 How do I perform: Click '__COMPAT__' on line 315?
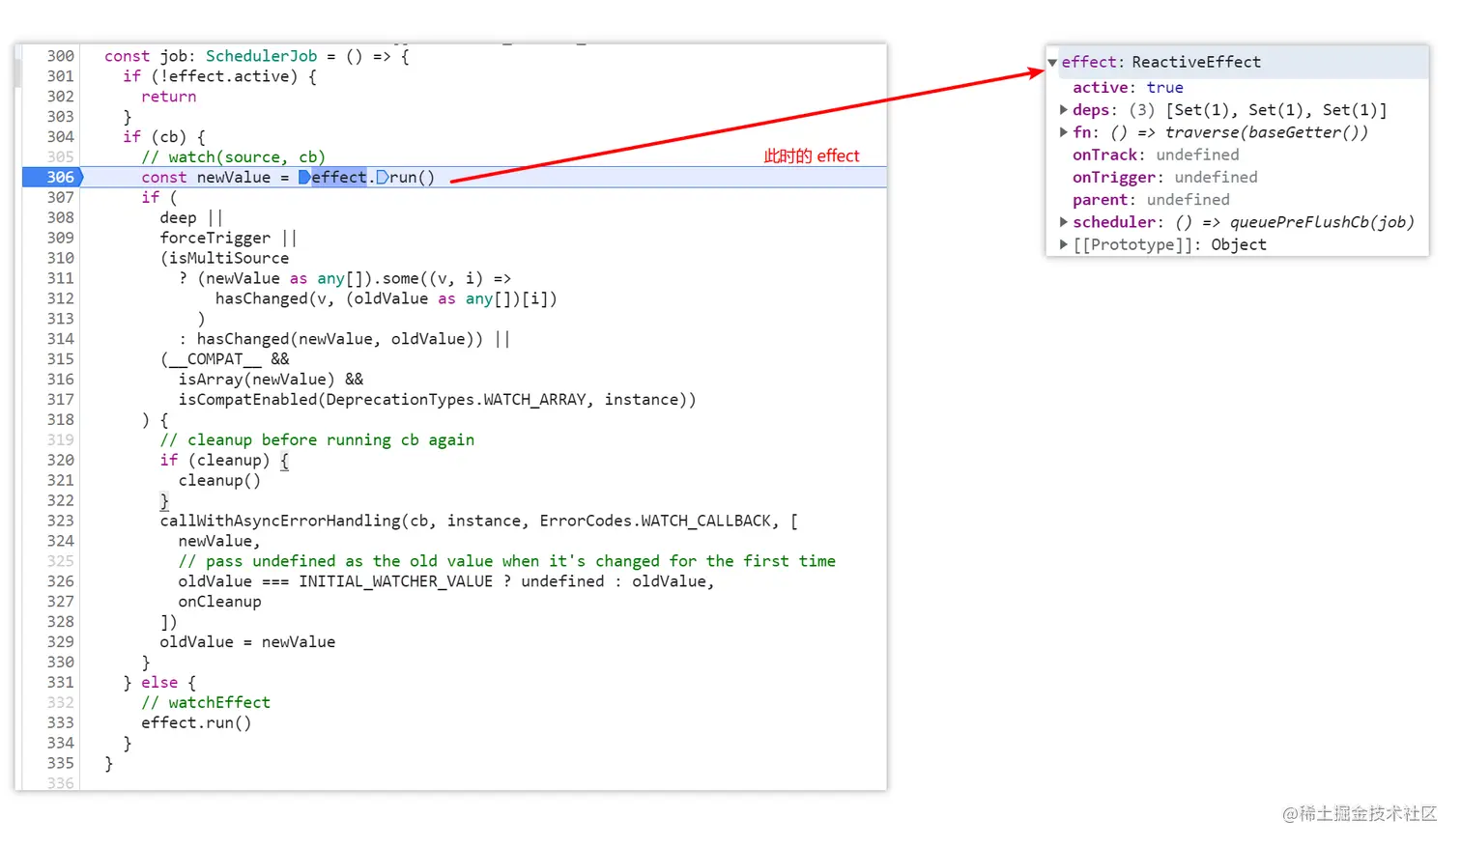pyautogui.click(x=215, y=359)
